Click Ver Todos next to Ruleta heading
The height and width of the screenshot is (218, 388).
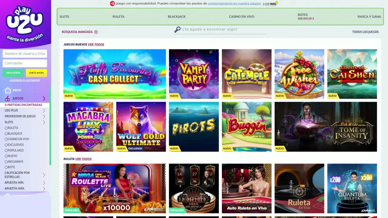click(x=83, y=159)
